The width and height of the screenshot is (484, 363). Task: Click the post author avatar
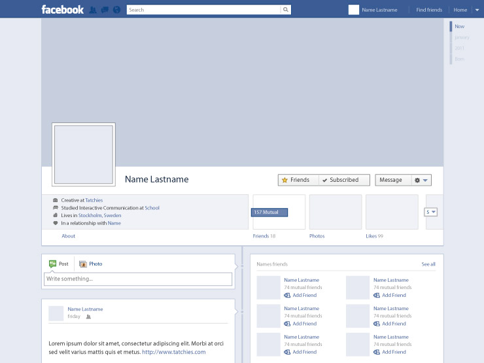56,313
